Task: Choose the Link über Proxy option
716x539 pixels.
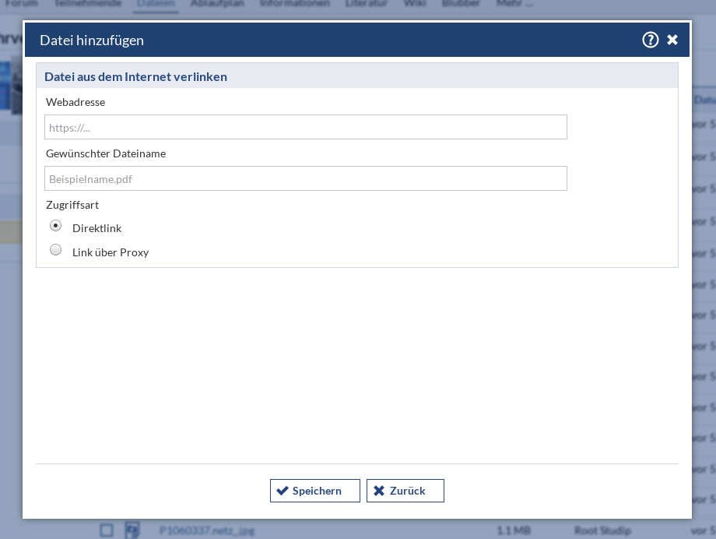Action: 56,250
